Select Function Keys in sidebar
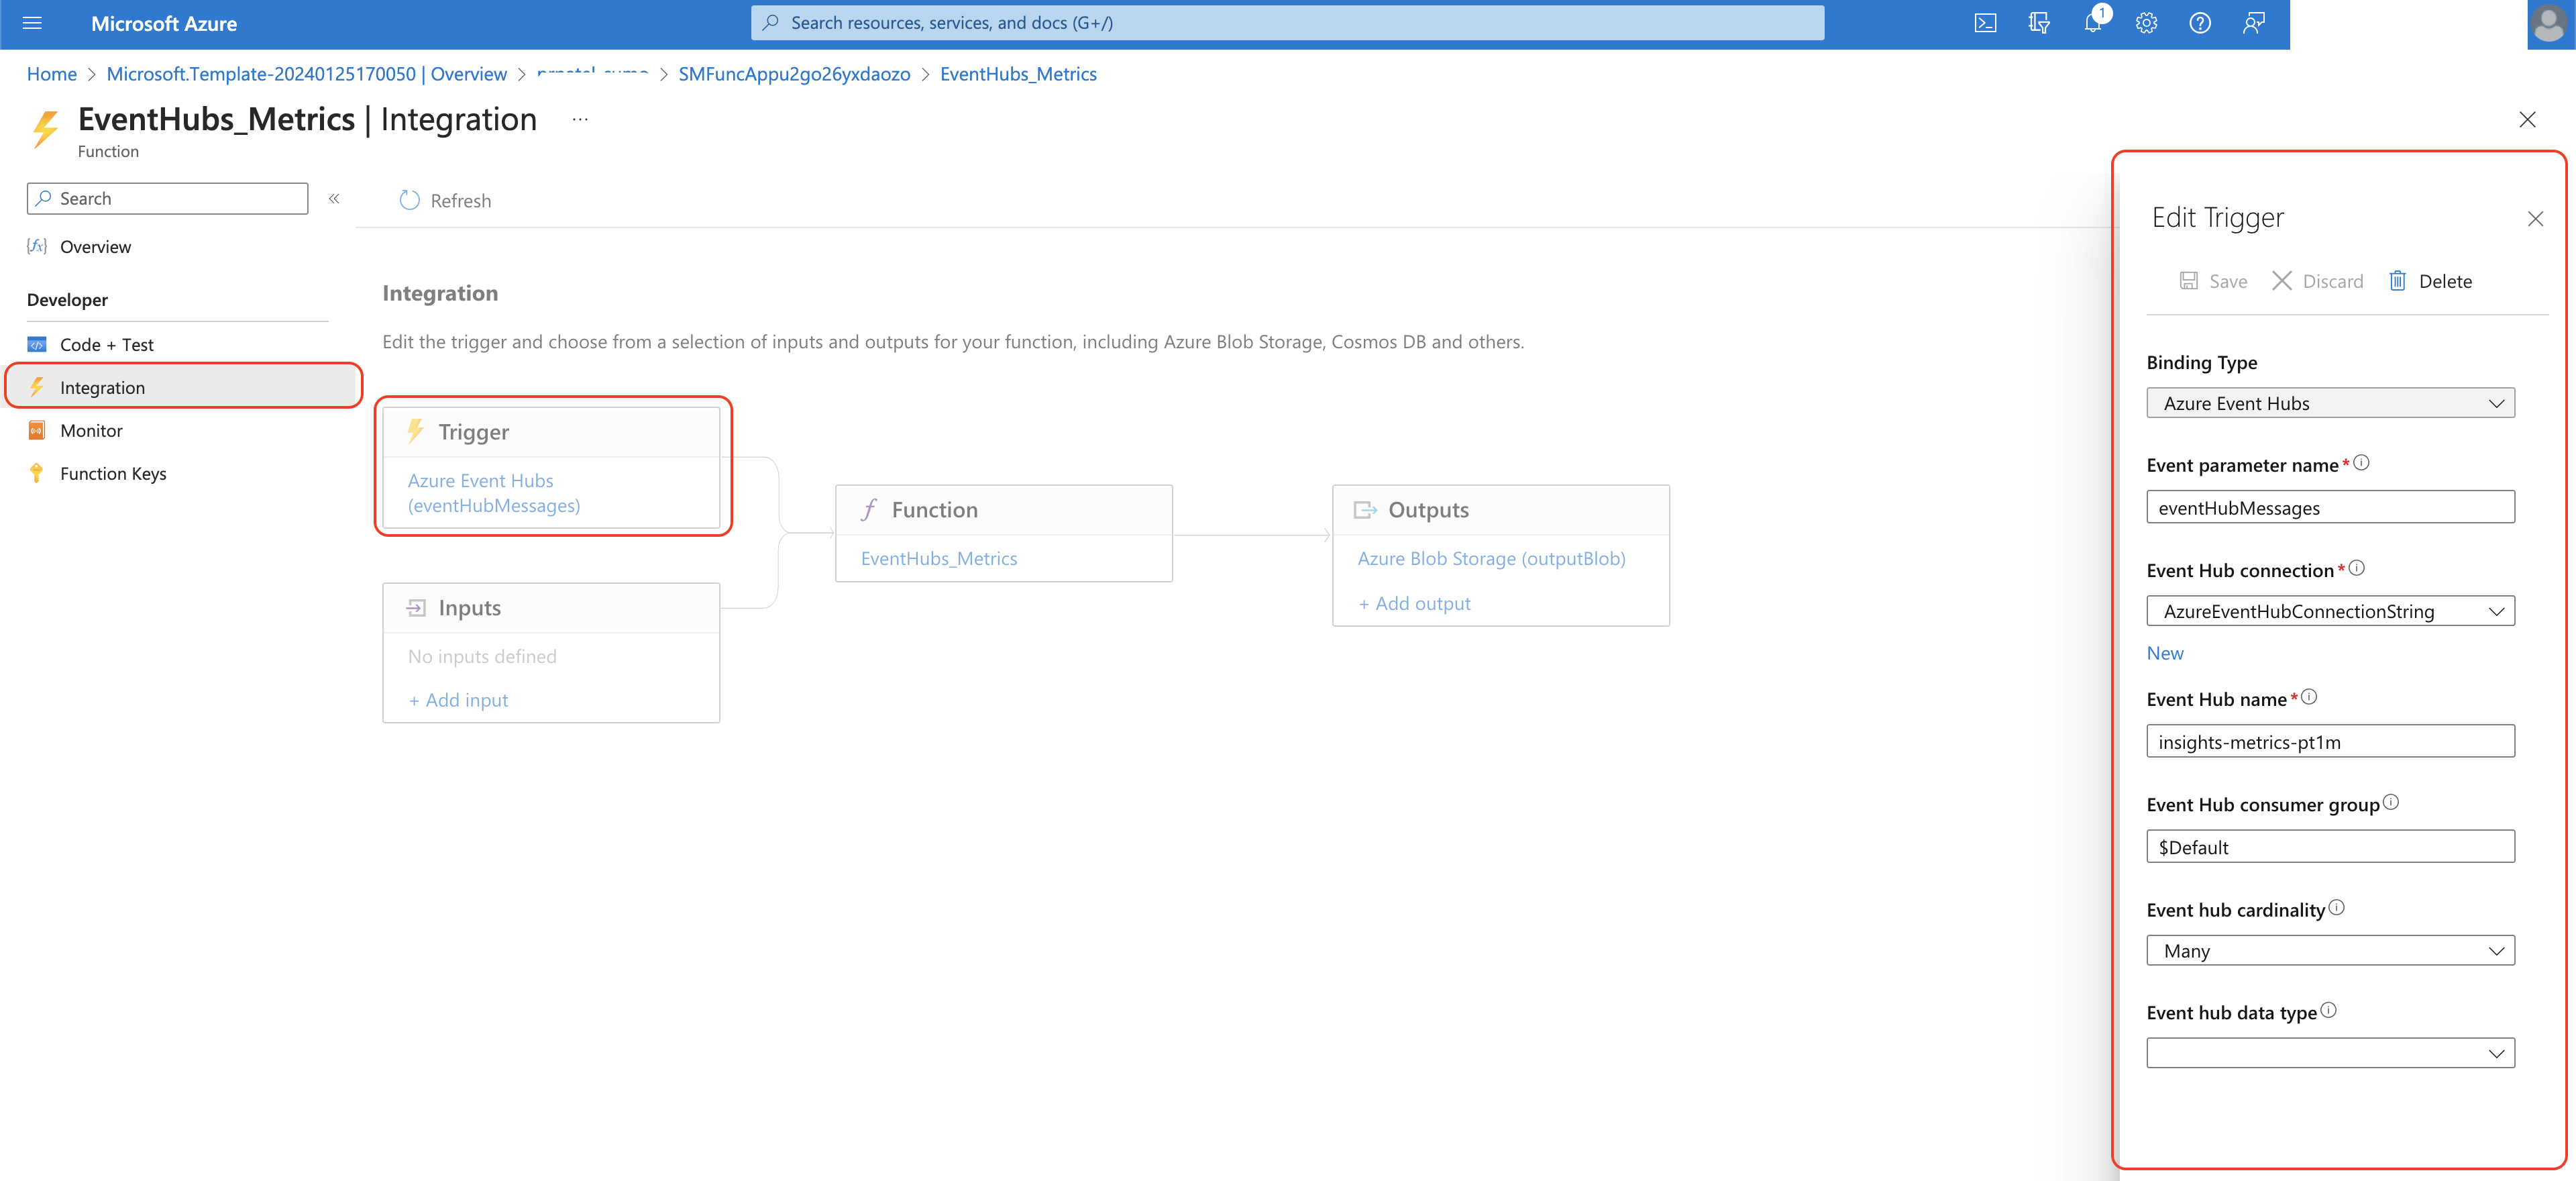 click(x=113, y=474)
